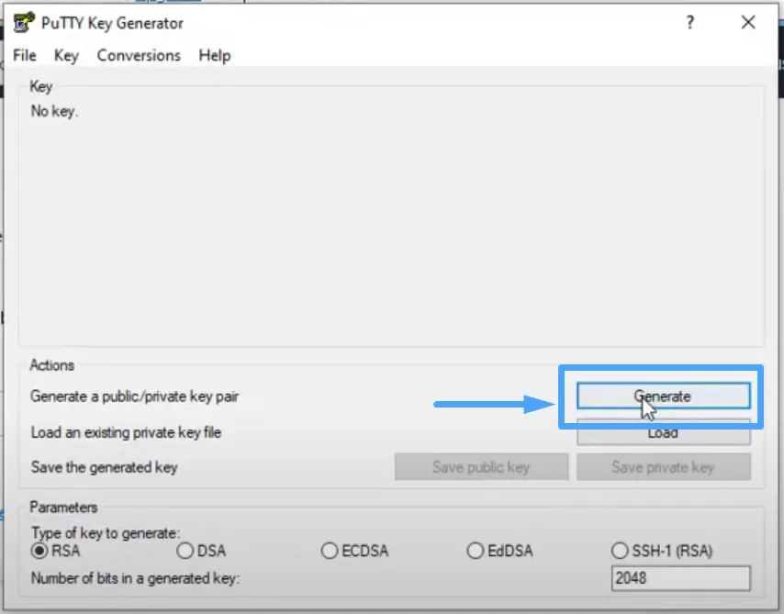This screenshot has width=784, height=614.
Task: Click the Save public key button
Action: coord(481,467)
